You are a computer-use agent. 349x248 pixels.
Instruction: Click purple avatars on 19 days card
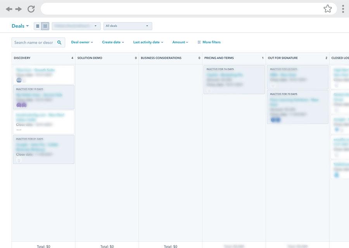click(x=21, y=105)
